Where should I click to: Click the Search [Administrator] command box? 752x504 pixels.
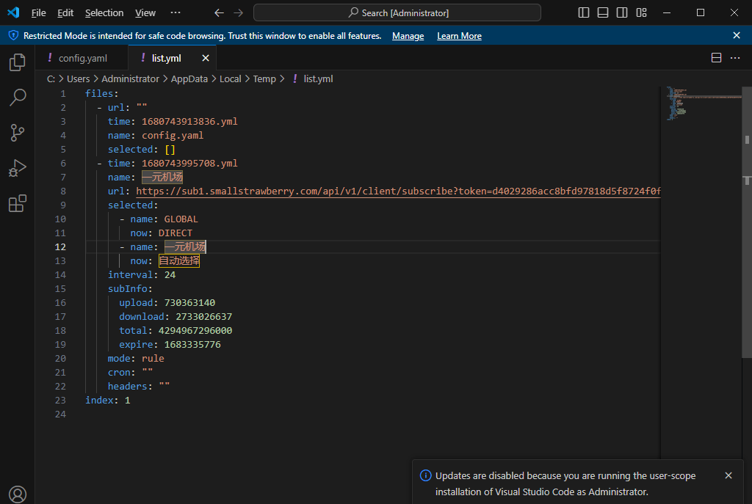pos(397,12)
